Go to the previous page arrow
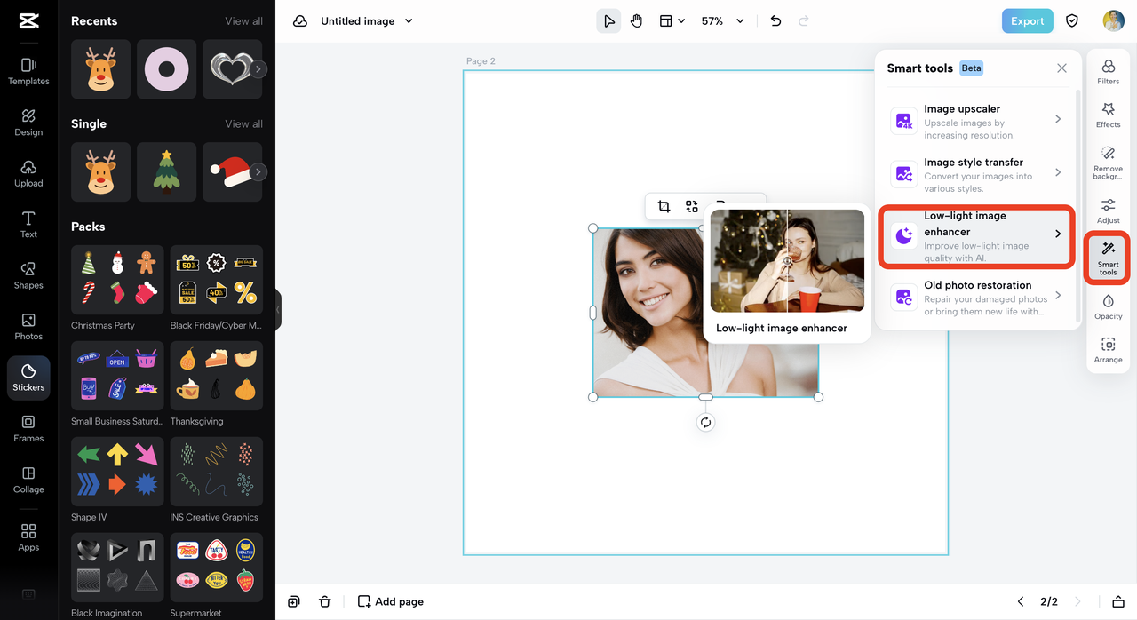1137x620 pixels. pyautogui.click(x=1021, y=601)
